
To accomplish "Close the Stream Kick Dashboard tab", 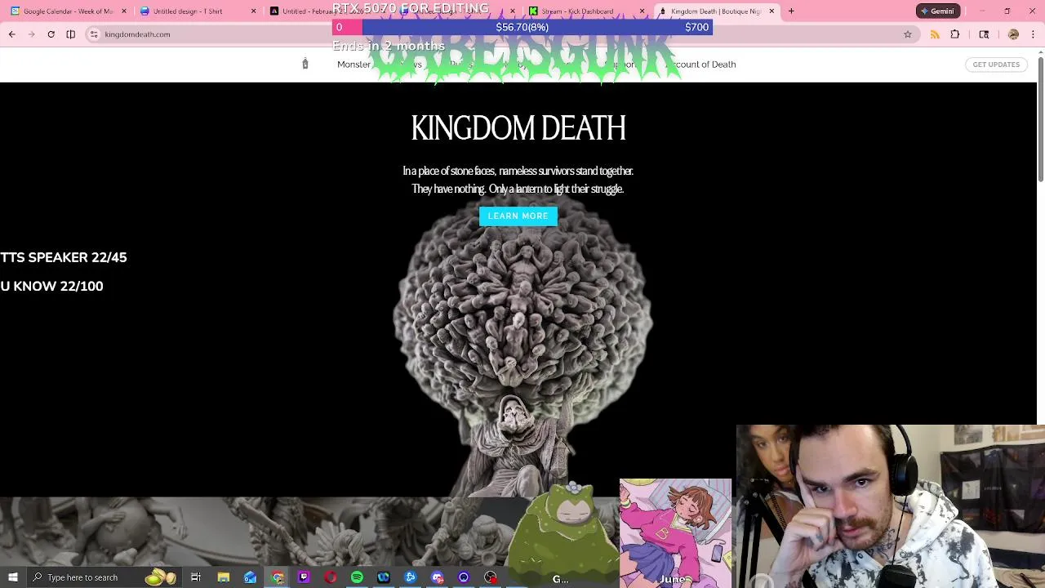I will 642,11.
